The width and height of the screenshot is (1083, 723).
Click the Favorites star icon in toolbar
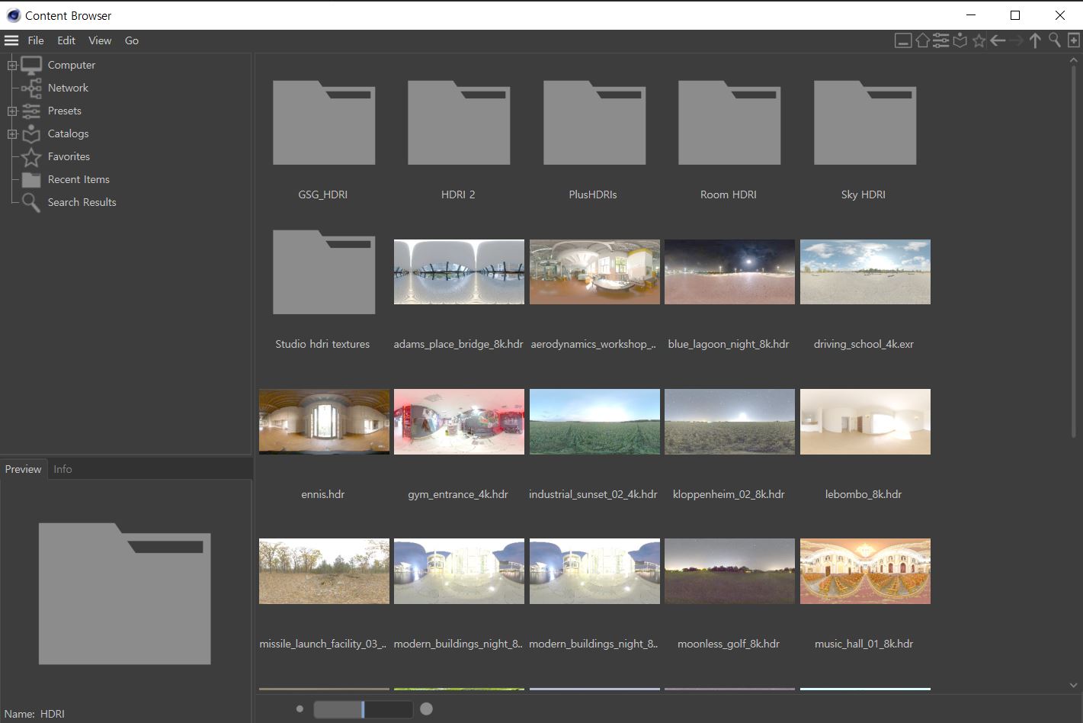coord(979,40)
